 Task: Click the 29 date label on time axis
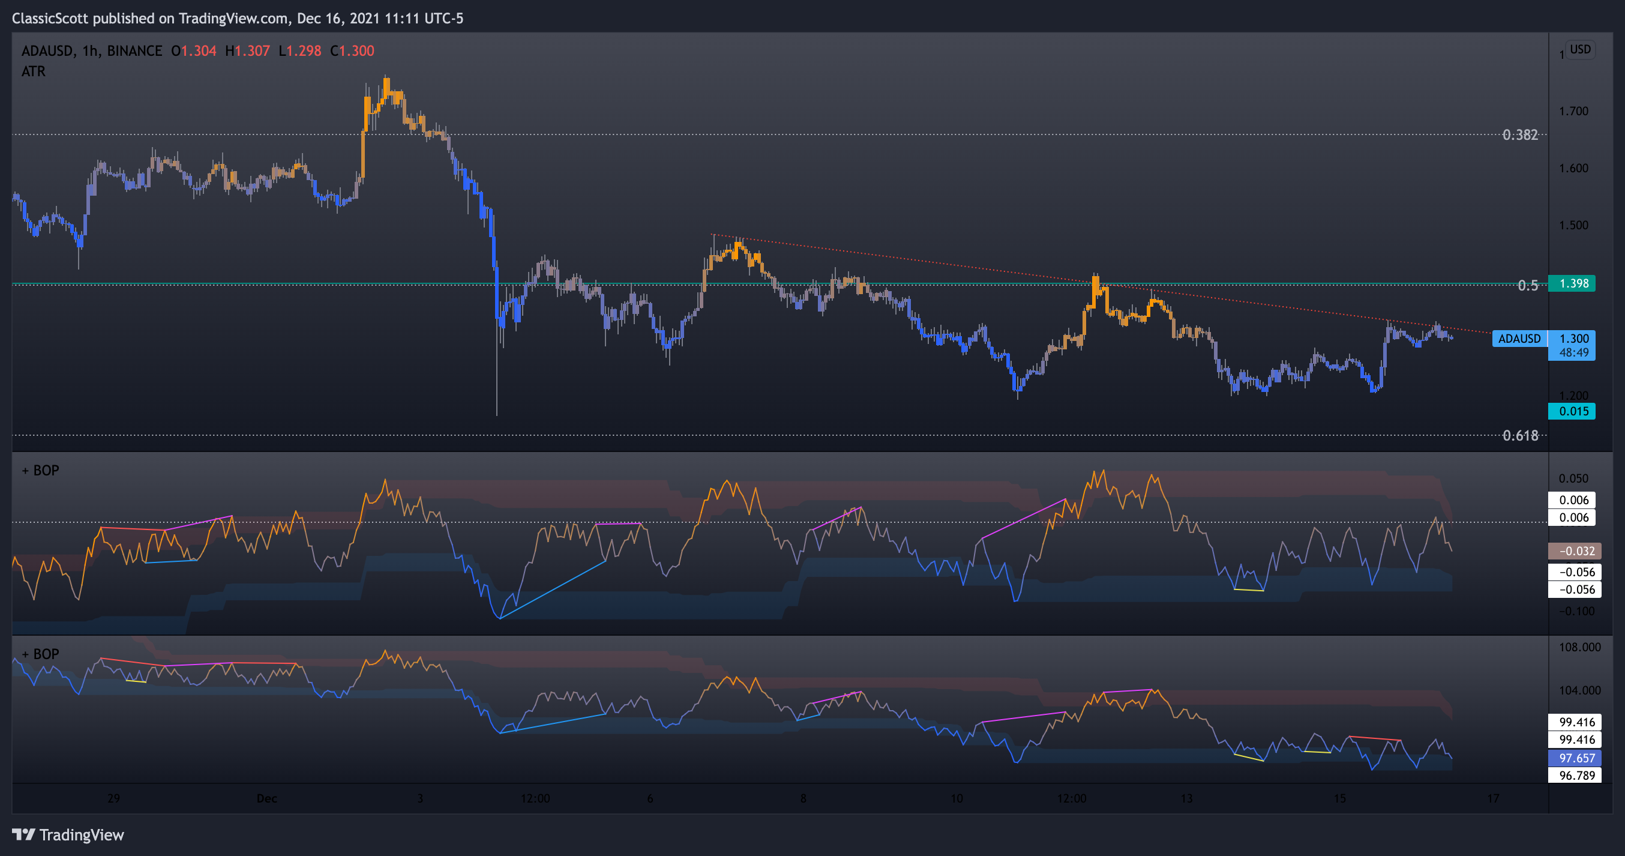pos(113,798)
